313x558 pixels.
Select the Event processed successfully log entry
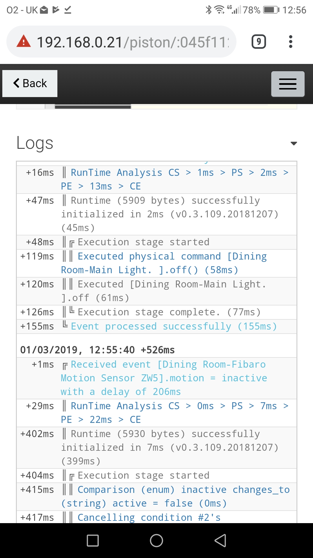pos(174,326)
